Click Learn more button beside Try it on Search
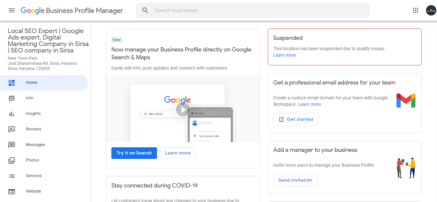437x202 pixels. pos(178,153)
